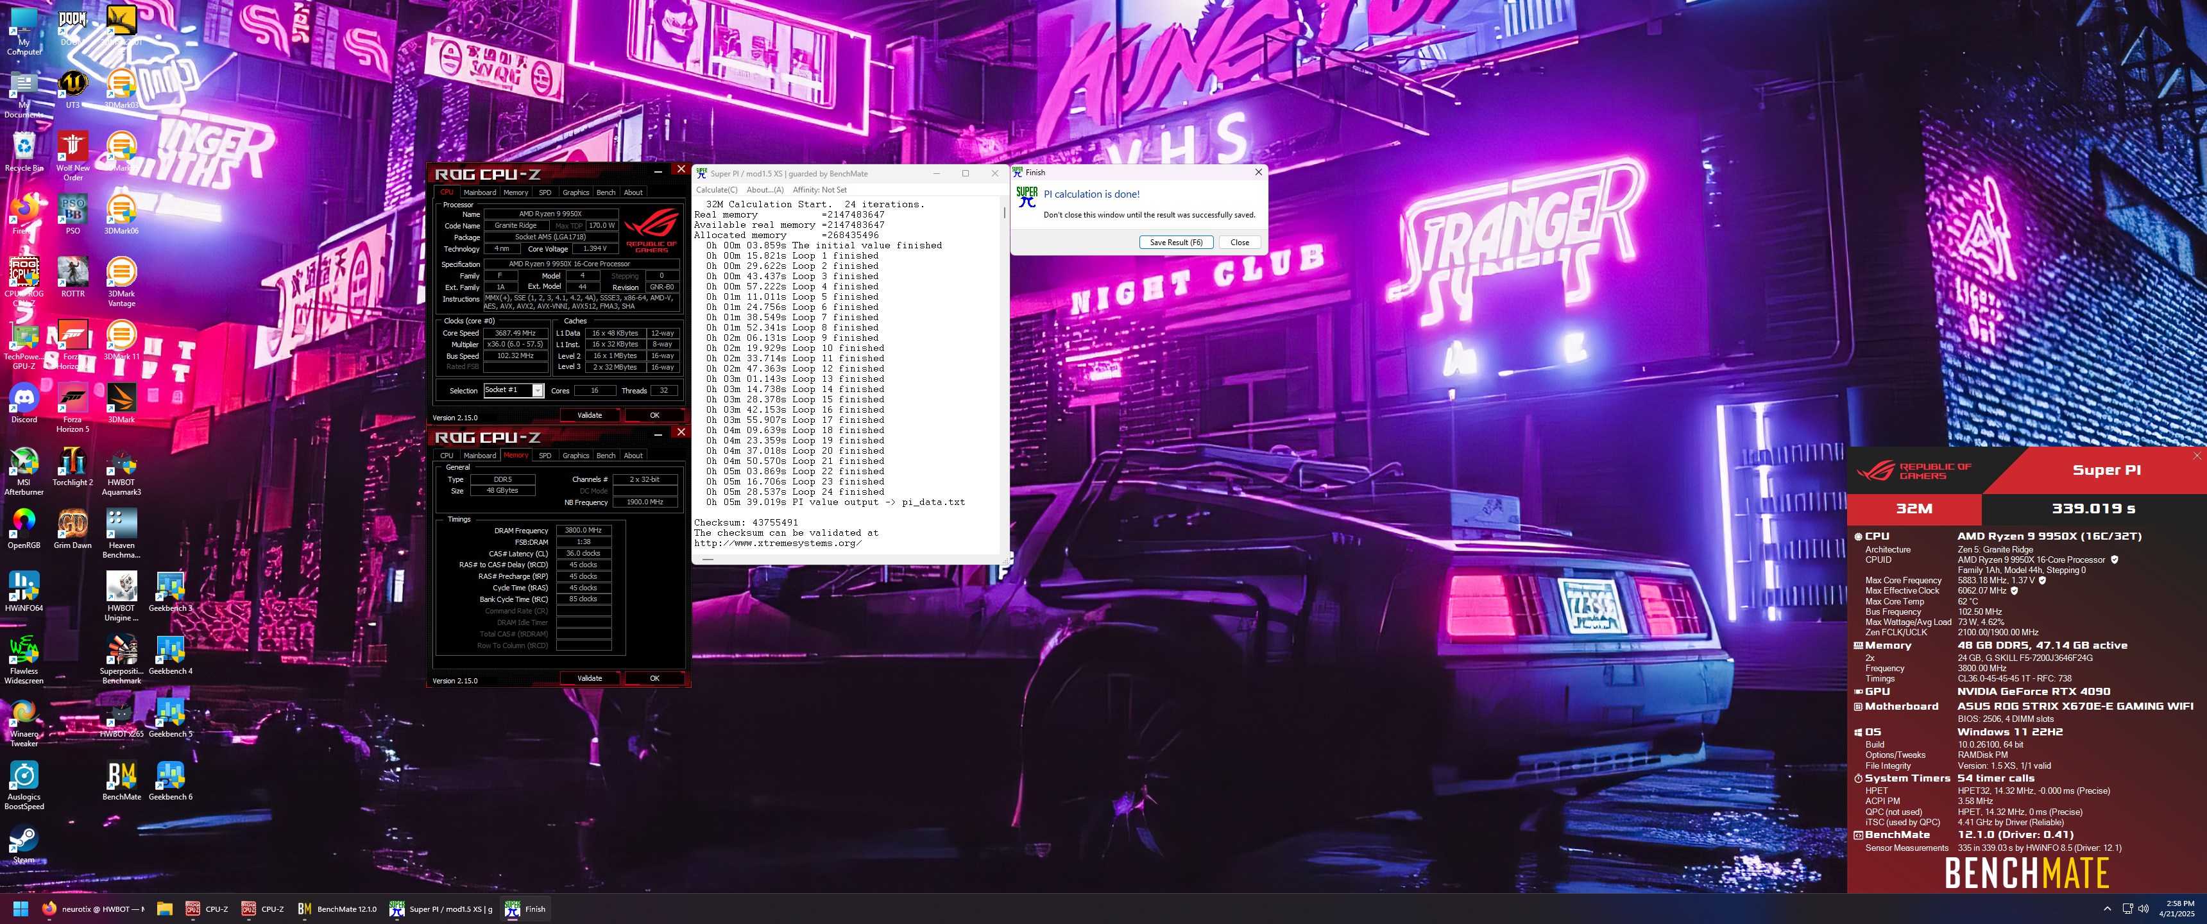The image size is (2207, 924).
Task: Open the Discord desktop icon
Action: point(24,403)
